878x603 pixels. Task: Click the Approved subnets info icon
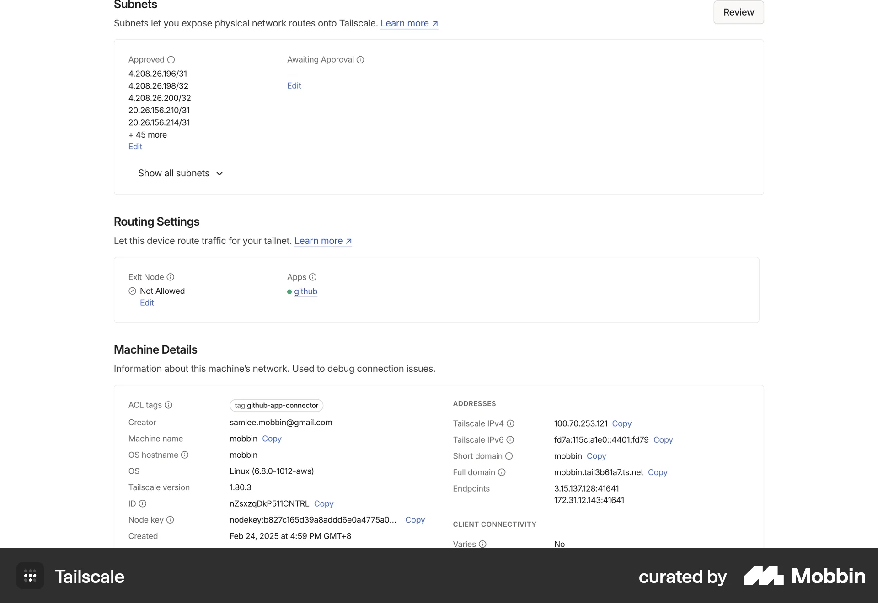coord(171,60)
